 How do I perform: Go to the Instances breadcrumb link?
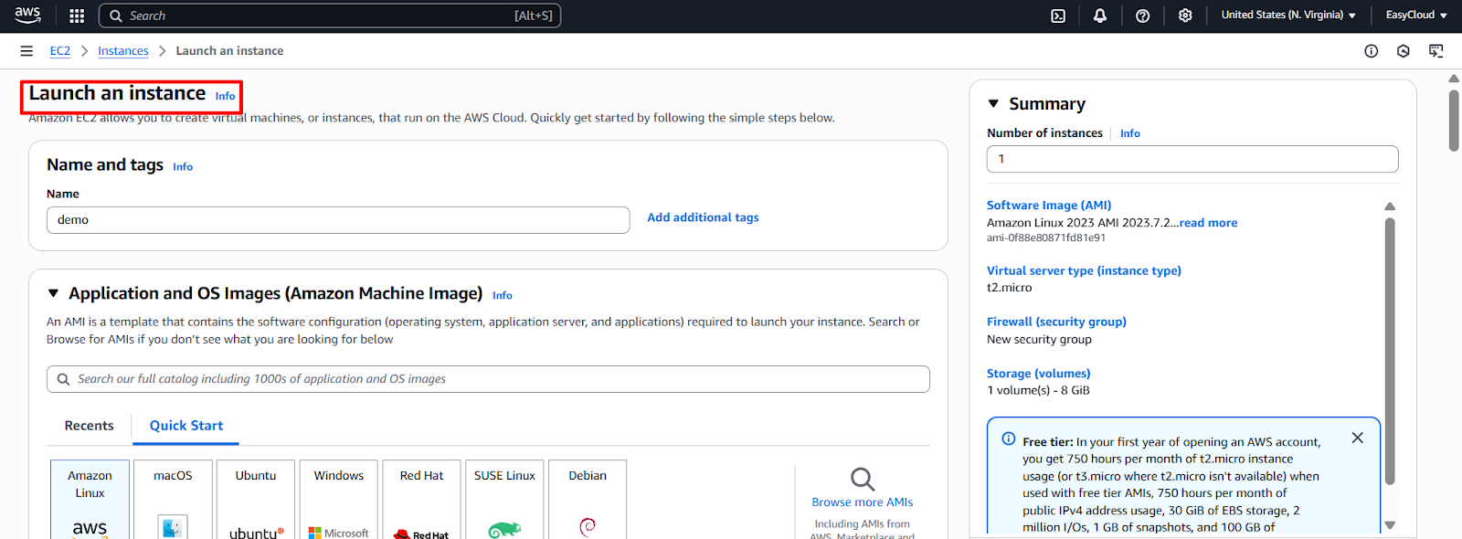pos(123,51)
